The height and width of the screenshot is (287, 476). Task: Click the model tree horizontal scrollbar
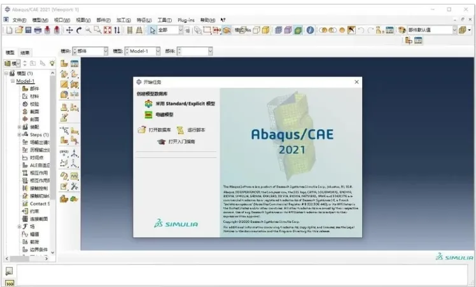point(20,258)
